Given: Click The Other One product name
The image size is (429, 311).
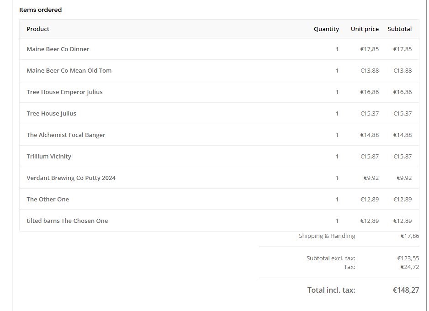Looking at the screenshot, I should (x=48, y=200).
